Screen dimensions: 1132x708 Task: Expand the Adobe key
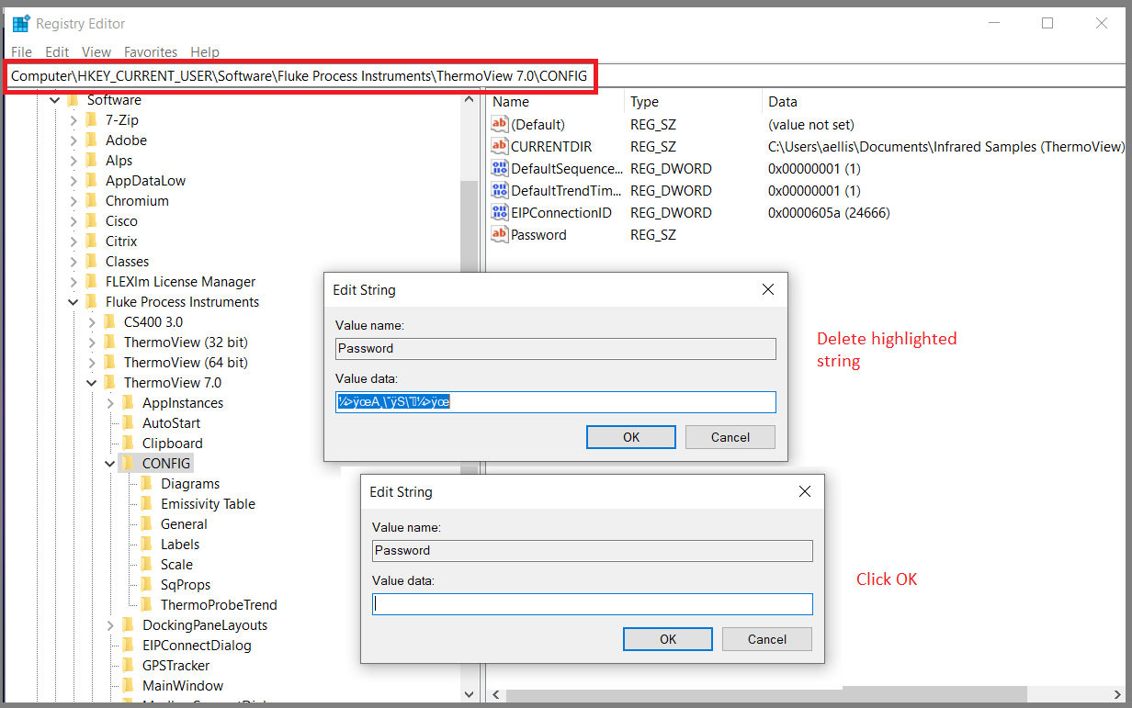tap(74, 140)
